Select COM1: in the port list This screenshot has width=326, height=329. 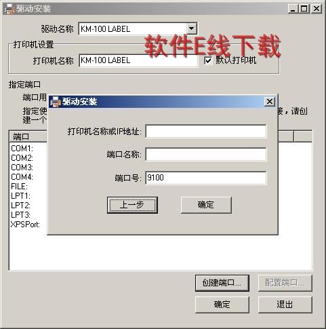22,149
